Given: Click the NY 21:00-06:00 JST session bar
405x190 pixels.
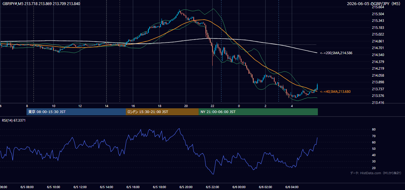Looking at the screenshot, I should coord(258,112).
